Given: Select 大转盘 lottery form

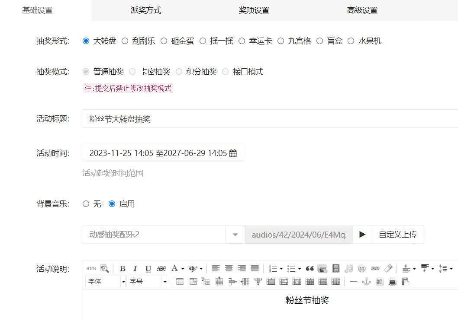Looking at the screenshot, I should [86, 41].
